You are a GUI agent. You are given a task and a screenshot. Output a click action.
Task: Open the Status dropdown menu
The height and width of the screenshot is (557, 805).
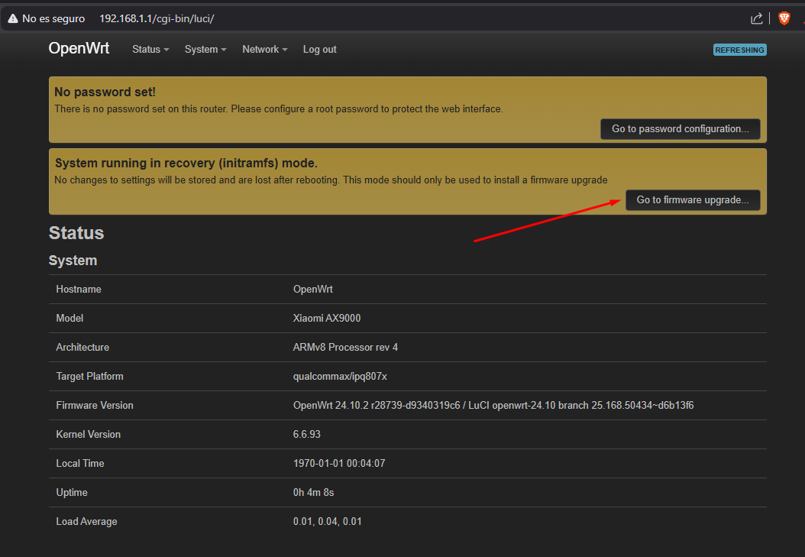point(150,49)
